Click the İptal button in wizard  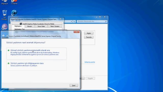click(74, 85)
